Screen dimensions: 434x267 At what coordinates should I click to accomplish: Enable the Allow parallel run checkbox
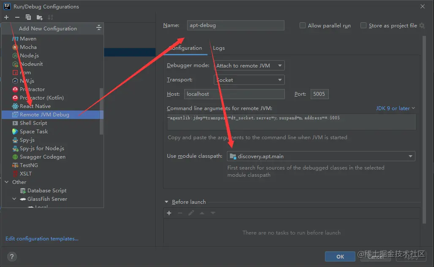pyautogui.click(x=303, y=25)
